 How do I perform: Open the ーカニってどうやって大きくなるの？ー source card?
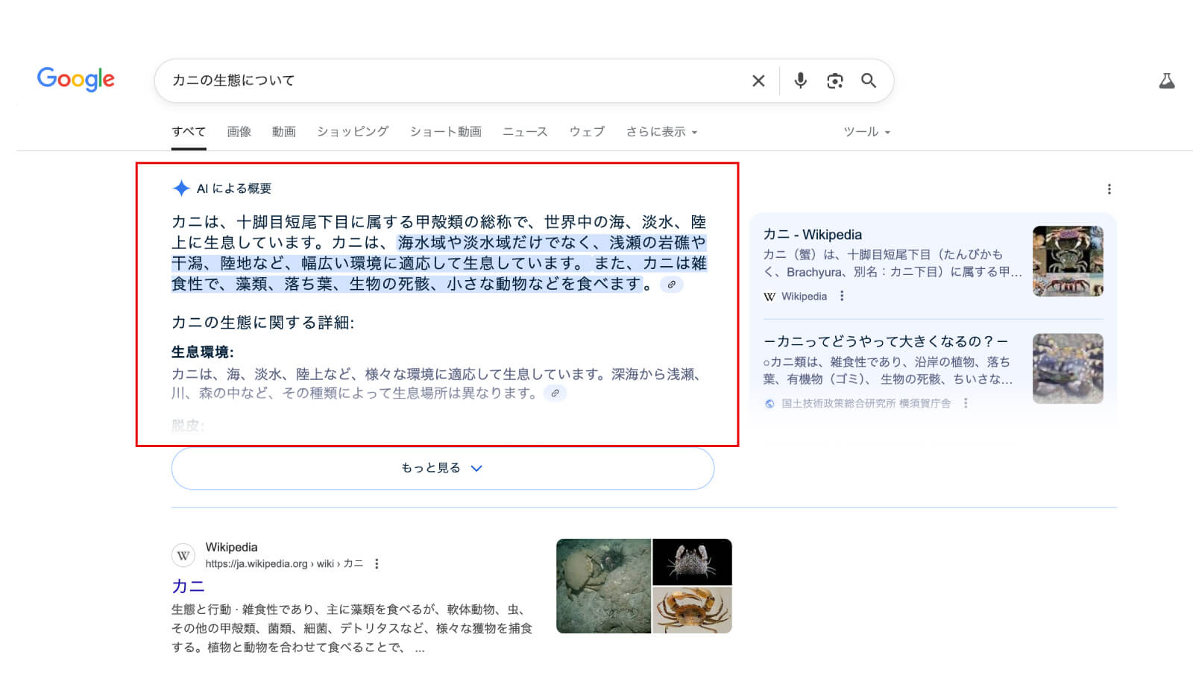(x=885, y=341)
